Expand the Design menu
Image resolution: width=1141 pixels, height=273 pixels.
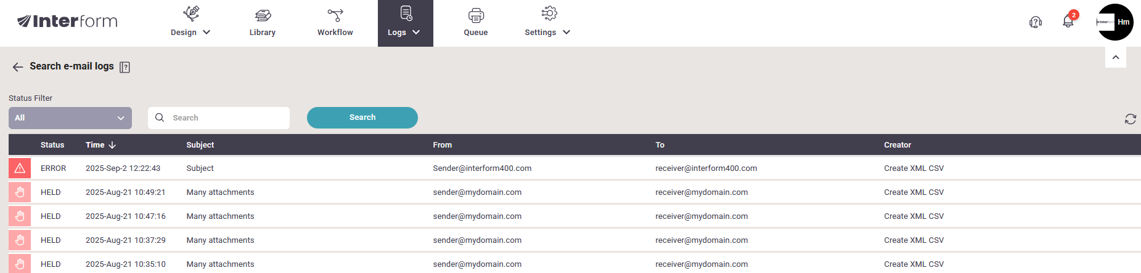[x=190, y=23]
